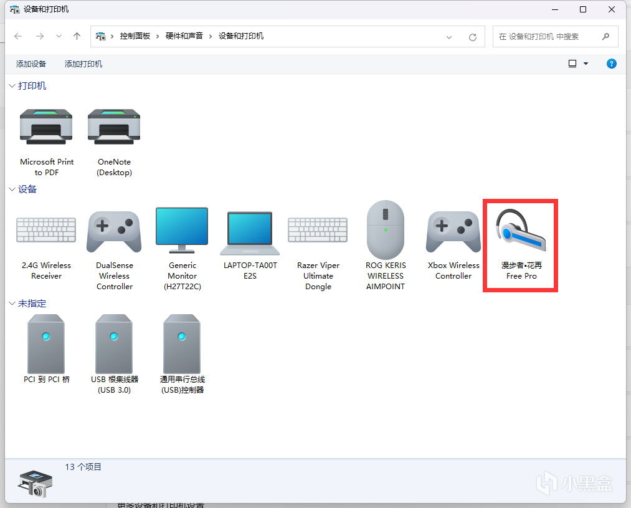The width and height of the screenshot is (631, 508).
Task: Navigate to 控制面板 breadcrumb
Action: (135, 36)
